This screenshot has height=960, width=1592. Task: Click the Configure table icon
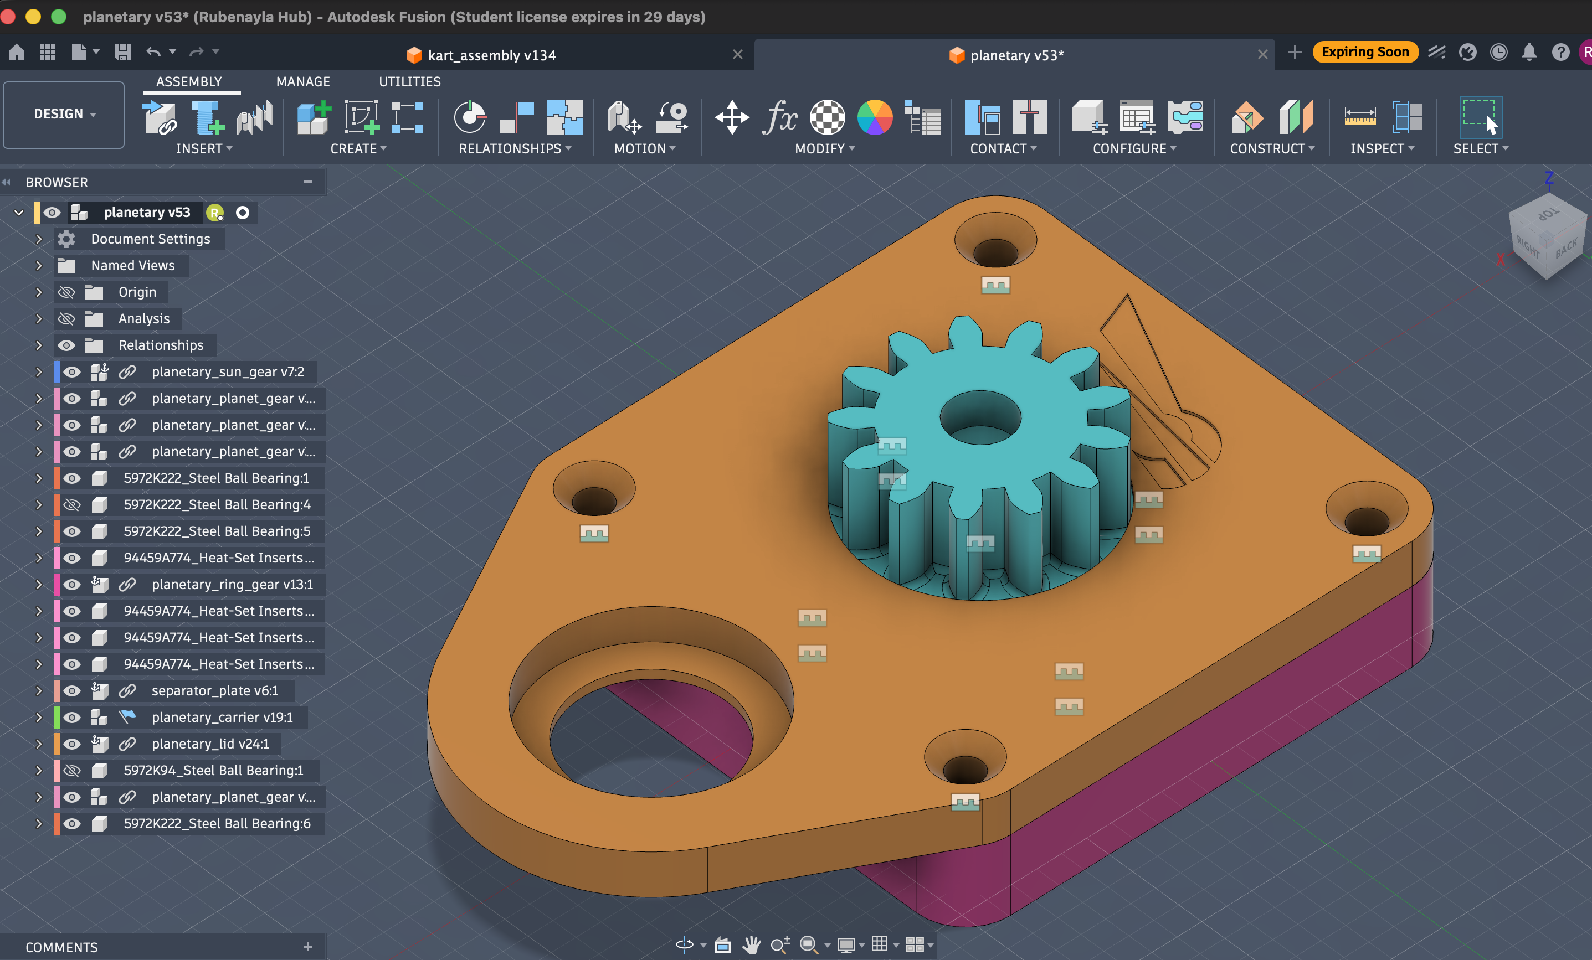coord(1137,117)
